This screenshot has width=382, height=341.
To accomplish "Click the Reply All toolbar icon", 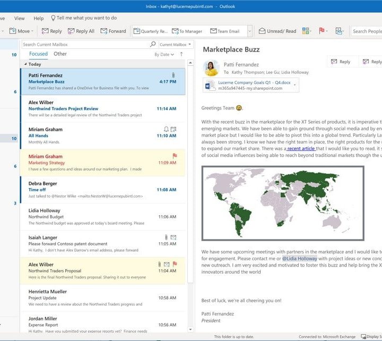I will (71, 31).
